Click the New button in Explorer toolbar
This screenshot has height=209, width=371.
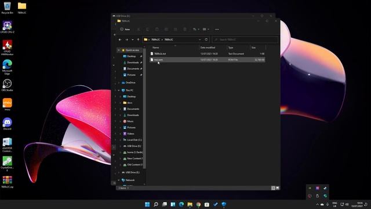(x=125, y=30)
